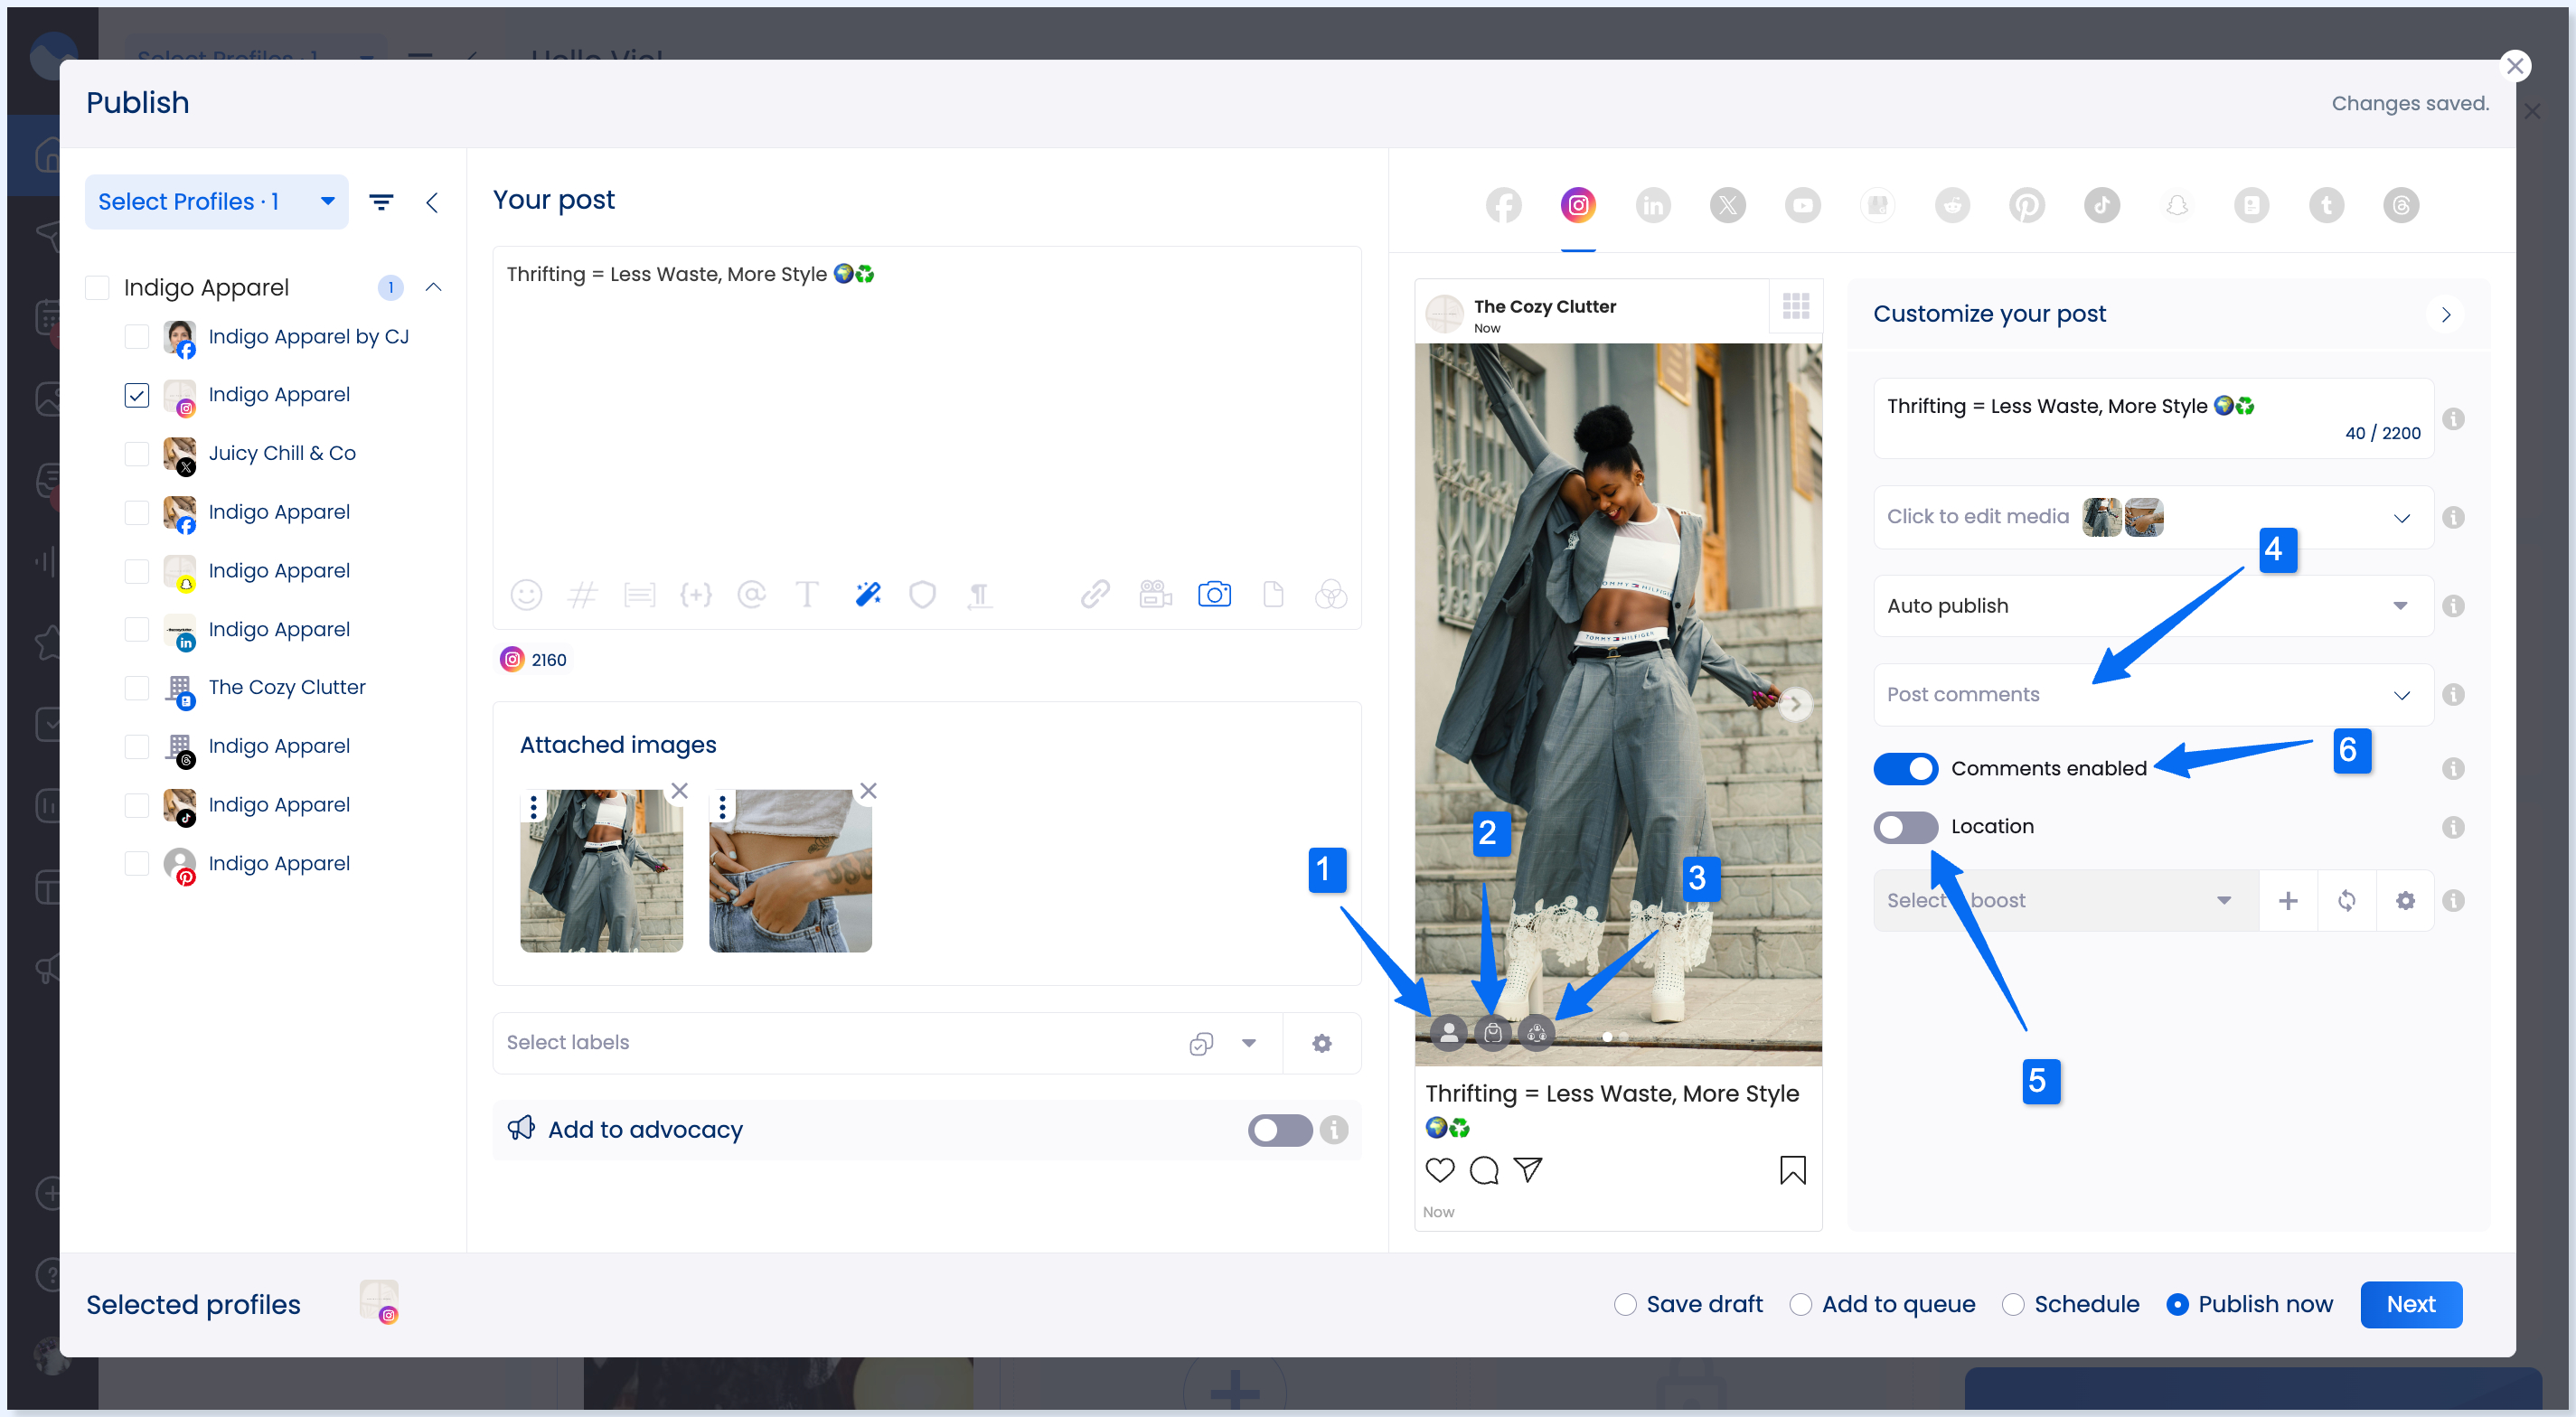Check the Juicy Chill & Co profile
The width and height of the screenshot is (2576, 1417).
[x=137, y=454]
